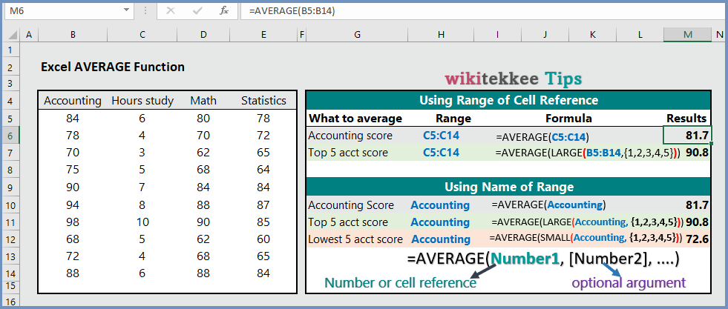The height and width of the screenshot is (309, 728).
Task: Click the 'Accounting' column heading cell
Action: (x=73, y=101)
